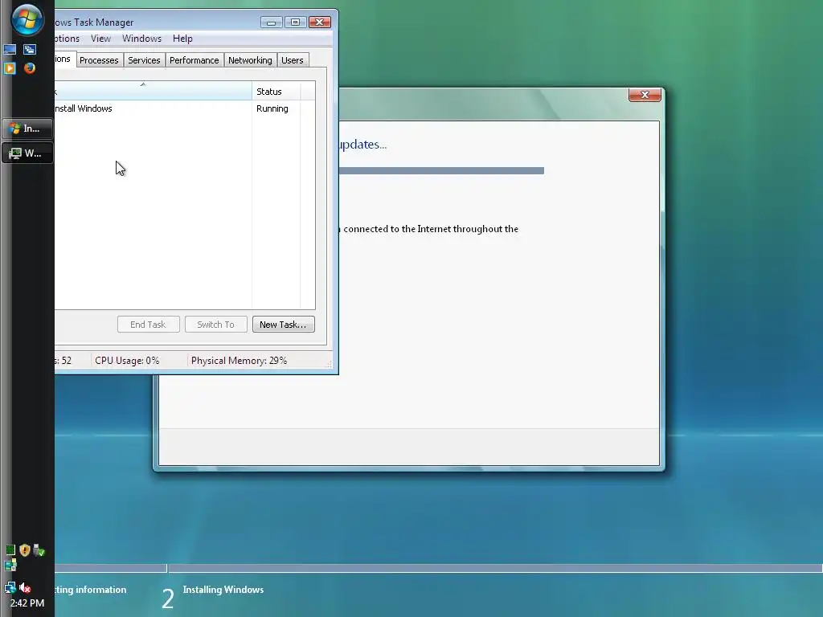This screenshot has width=823, height=617.
Task: Click the 'updates...' heading in the installer window
Action: click(362, 145)
